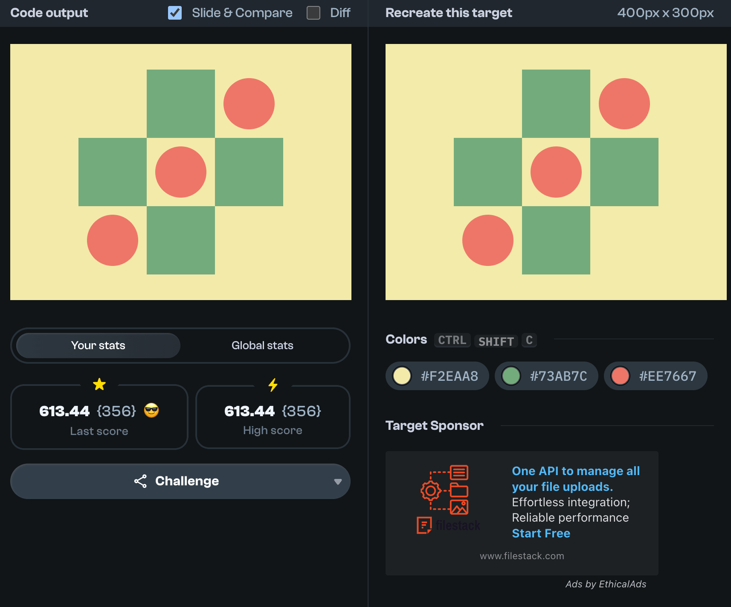Click the SHIFT key badge beside Colors
Viewport: 731px width, 607px height.
[496, 341]
